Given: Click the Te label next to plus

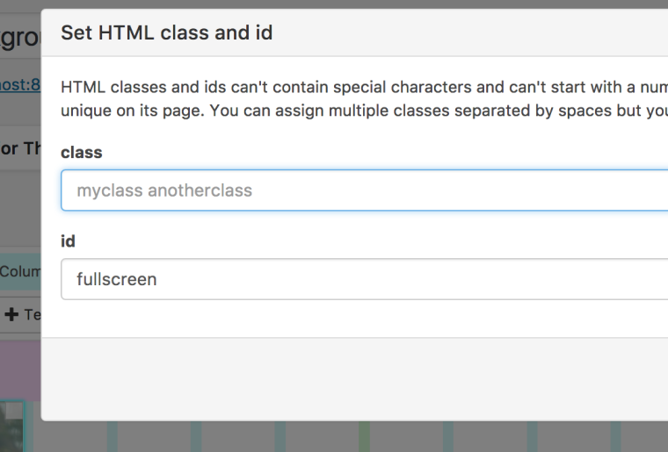Looking at the screenshot, I should click(x=32, y=314).
